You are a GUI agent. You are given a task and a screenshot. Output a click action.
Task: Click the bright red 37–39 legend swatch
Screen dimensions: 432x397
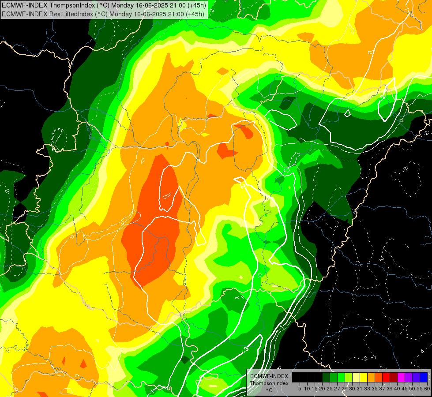(386, 377)
